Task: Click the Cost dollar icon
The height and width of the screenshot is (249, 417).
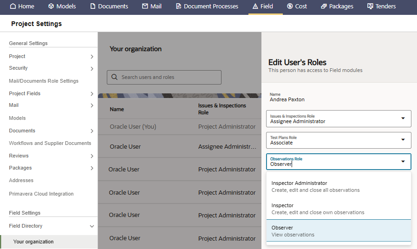Action: [x=290, y=7]
